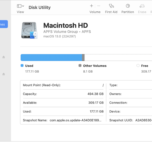Click the Volume label in toolbar

tap(95, 12)
